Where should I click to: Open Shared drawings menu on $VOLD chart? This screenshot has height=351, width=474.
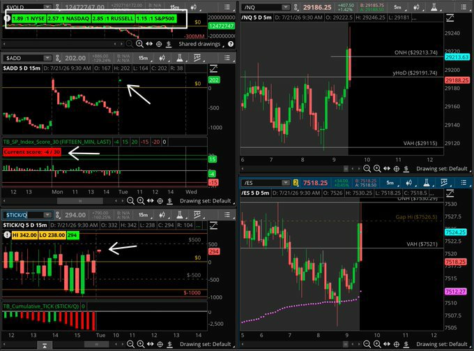tap(201, 44)
